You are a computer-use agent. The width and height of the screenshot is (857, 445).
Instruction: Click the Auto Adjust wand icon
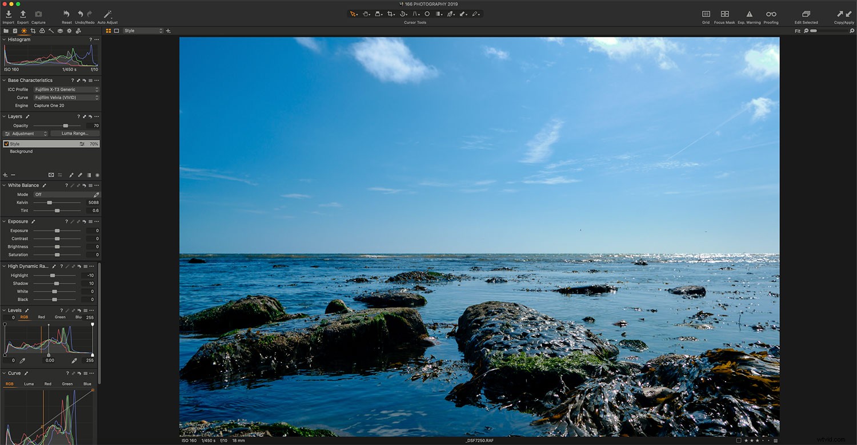(x=106, y=14)
